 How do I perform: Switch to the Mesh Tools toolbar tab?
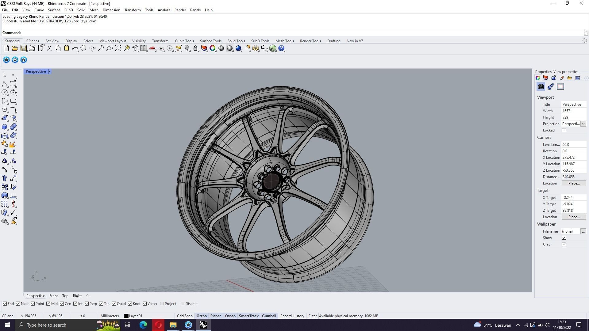(284, 41)
